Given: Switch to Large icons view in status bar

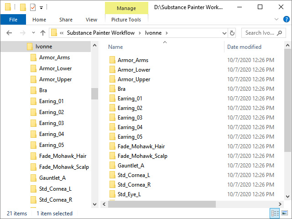Looking at the screenshot, I should (x=285, y=213).
